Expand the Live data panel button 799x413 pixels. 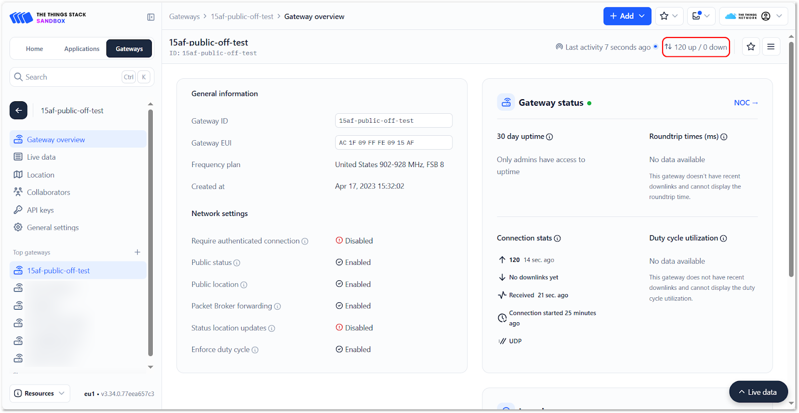(758, 392)
